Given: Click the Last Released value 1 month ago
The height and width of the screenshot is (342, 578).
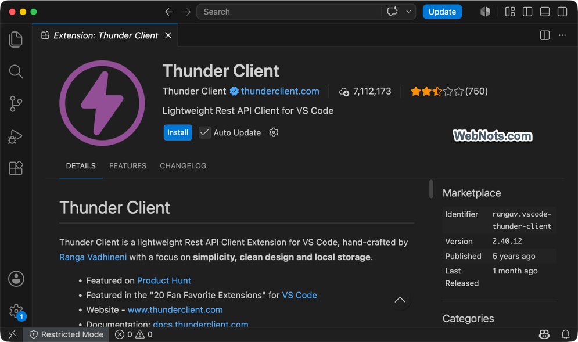Looking at the screenshot, I should [x=515, y=271].
